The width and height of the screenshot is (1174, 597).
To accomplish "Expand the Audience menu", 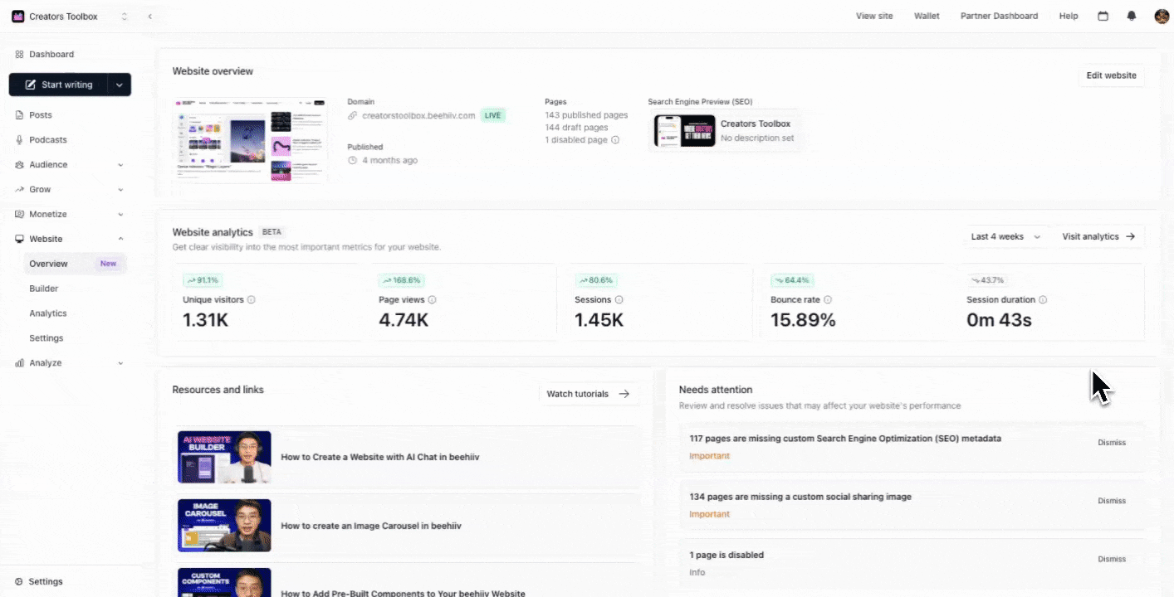I will 70,165.
